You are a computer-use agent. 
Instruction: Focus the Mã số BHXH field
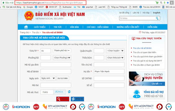click(56, 72)
